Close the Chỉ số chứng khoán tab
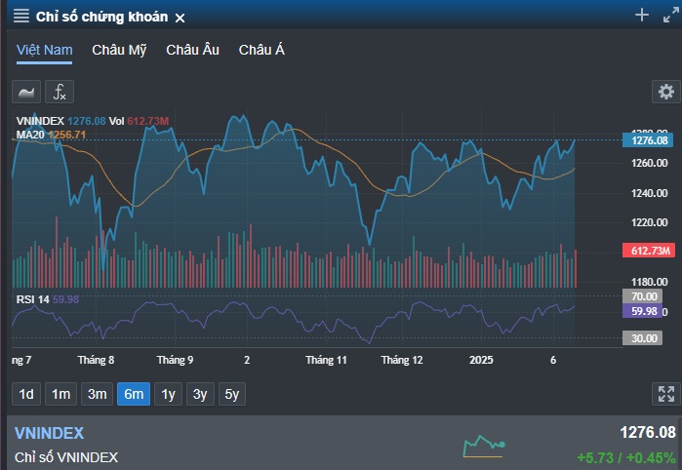This screenshot has width=682, height=470. click(x=180, y=18)
